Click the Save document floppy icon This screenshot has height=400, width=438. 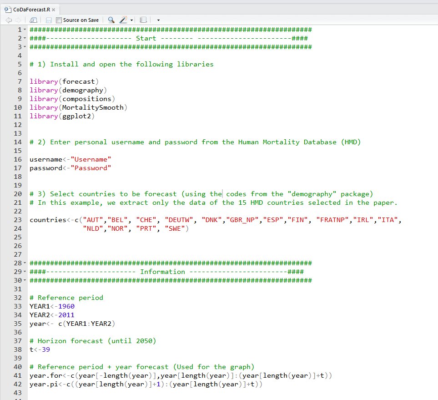click(x=49, y=20)
